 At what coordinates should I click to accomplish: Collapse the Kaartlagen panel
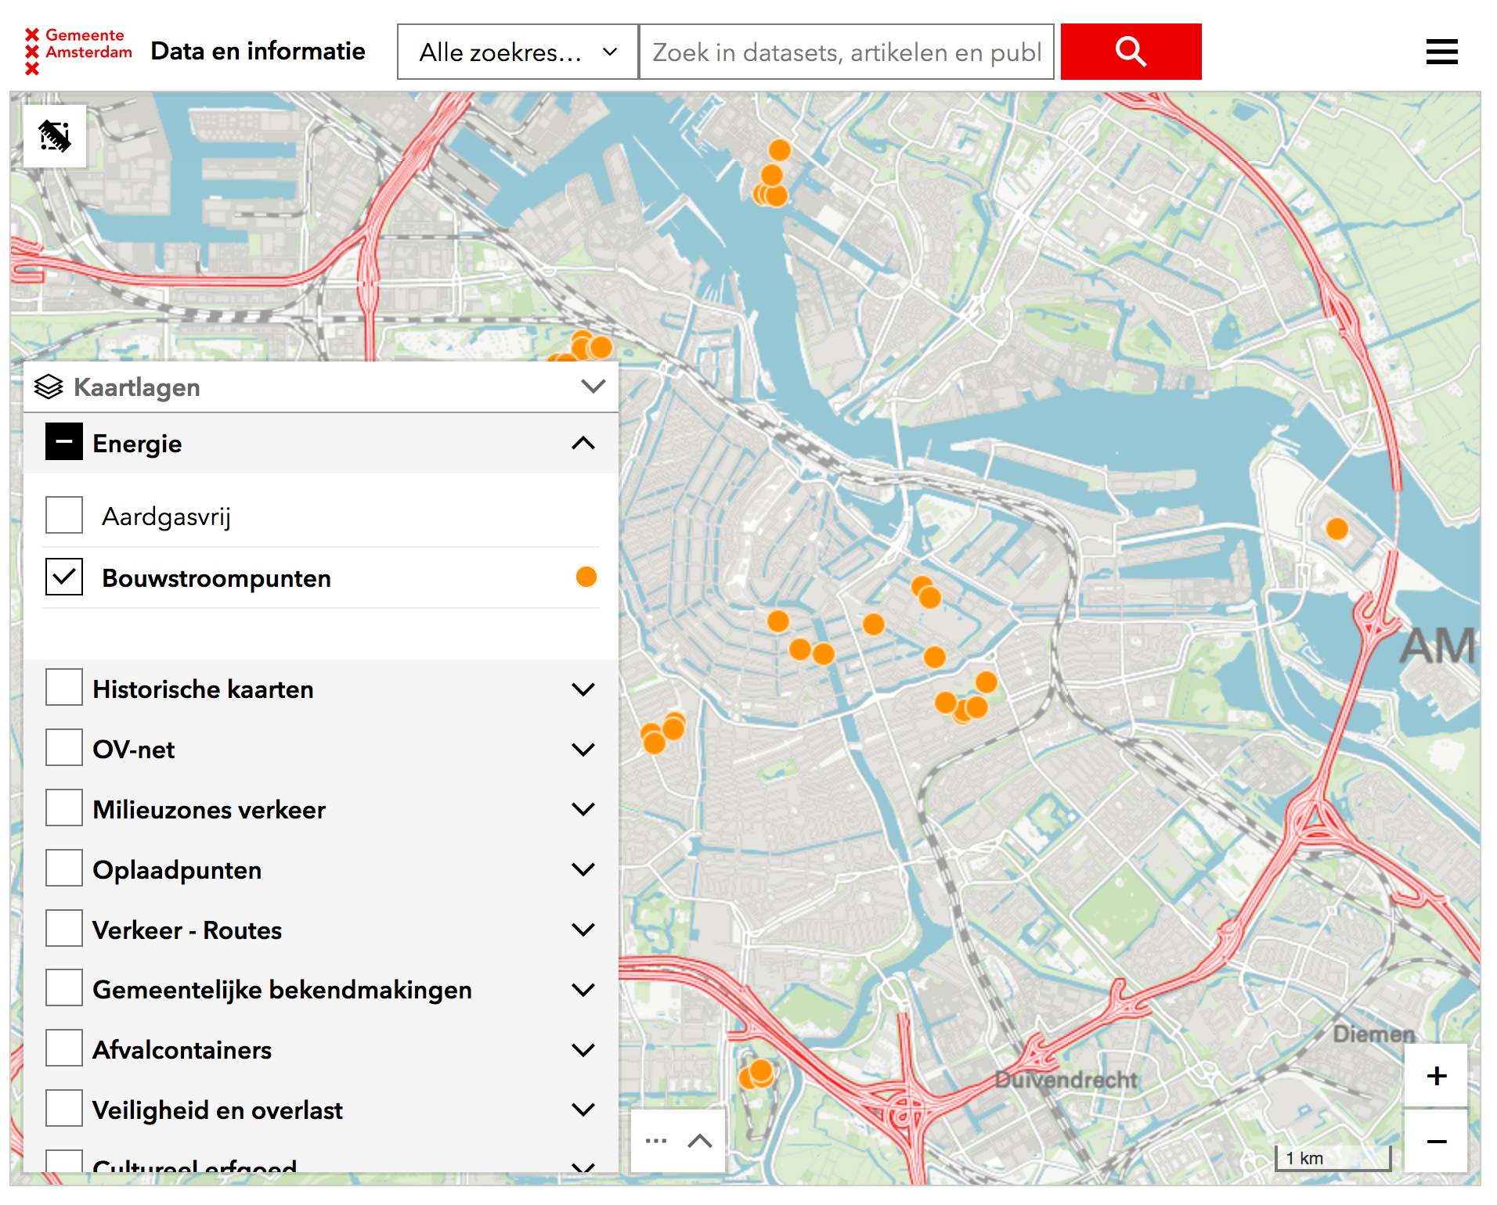point(591,386)
